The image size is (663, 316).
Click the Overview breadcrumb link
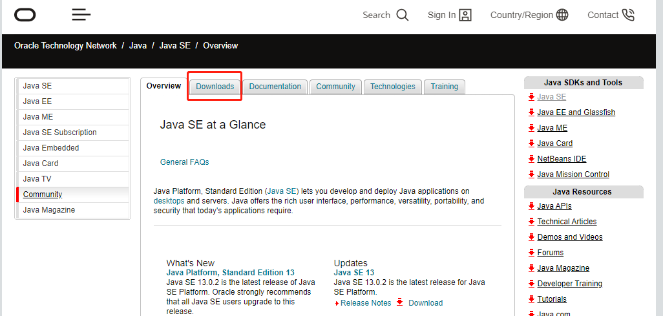click(x=220, y=46)
